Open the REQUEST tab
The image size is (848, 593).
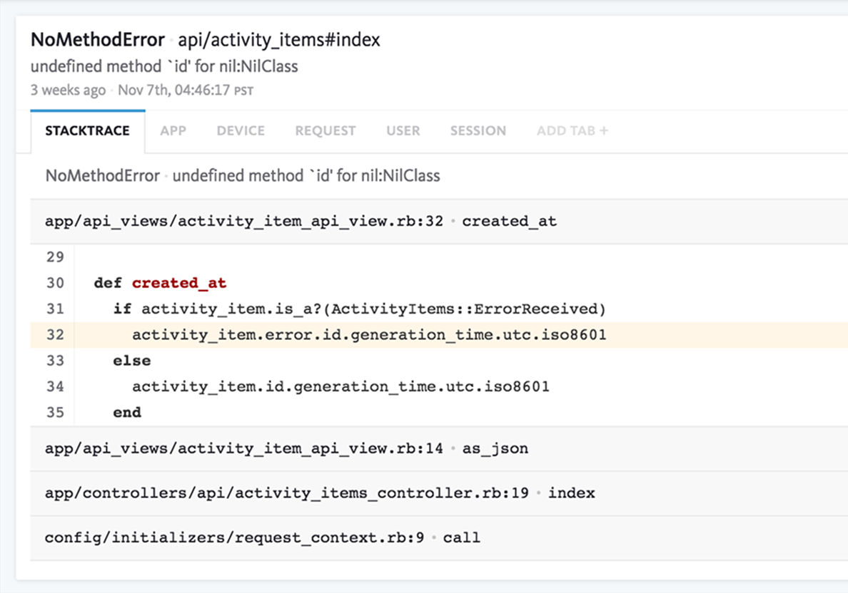(325, 131)
